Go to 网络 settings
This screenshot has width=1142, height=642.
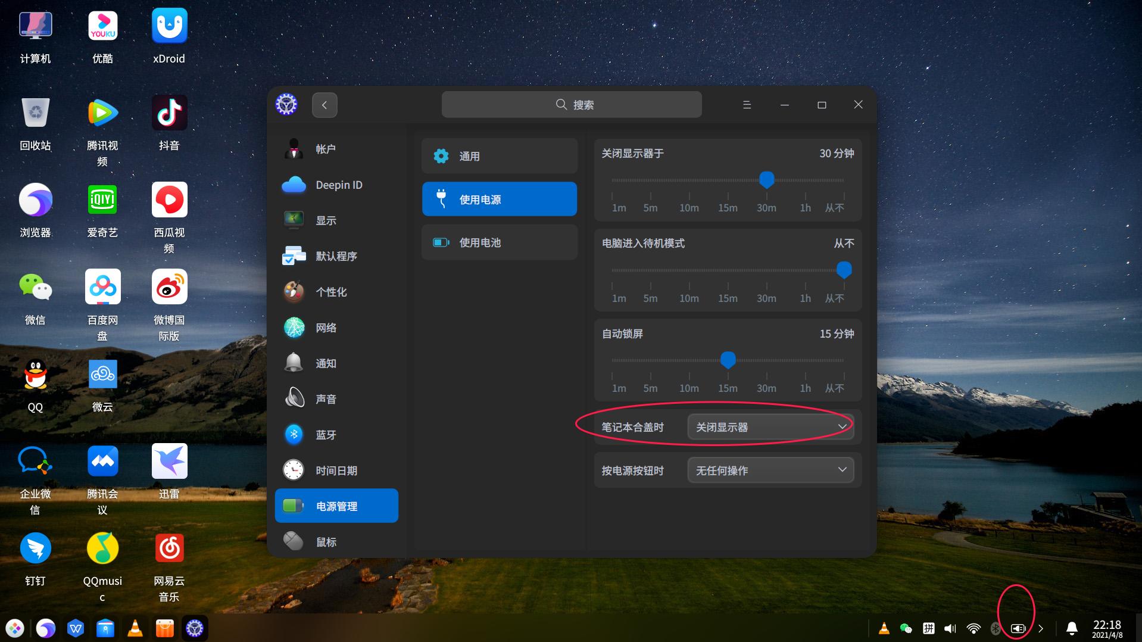click(336, 328)
